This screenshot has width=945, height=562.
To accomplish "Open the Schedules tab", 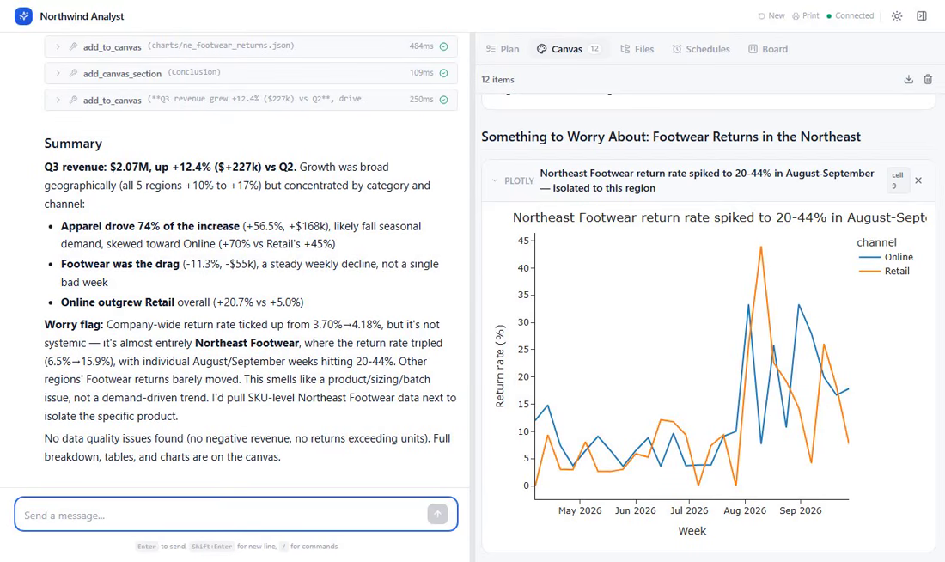I will [x=701, y=49].
